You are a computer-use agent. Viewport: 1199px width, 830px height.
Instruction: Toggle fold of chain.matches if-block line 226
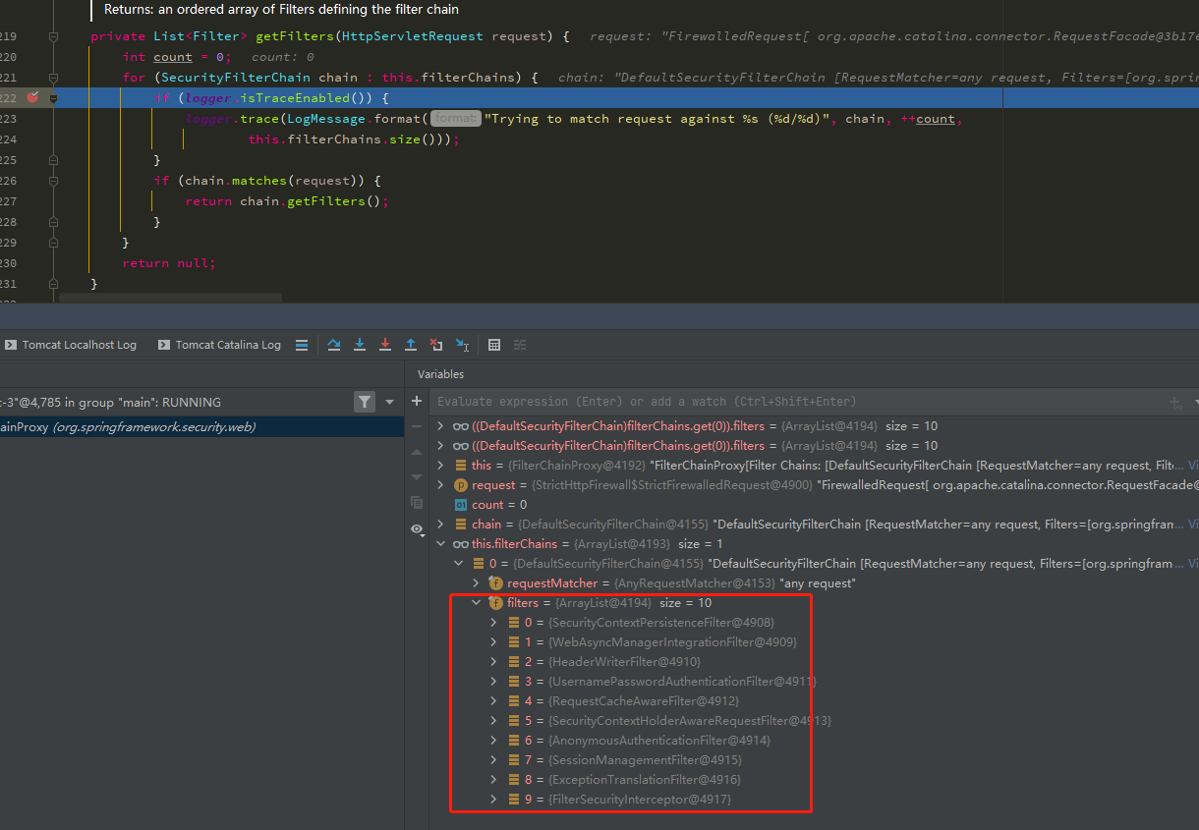coord(53,181)
